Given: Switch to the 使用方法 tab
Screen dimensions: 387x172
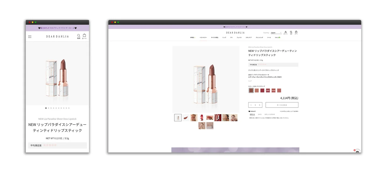Looking at the screenshot, I should (252, 115).
